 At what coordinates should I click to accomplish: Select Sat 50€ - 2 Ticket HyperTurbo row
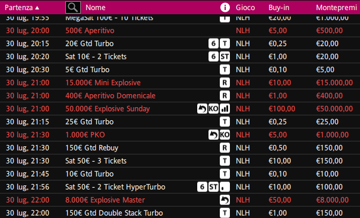point(180,187)
